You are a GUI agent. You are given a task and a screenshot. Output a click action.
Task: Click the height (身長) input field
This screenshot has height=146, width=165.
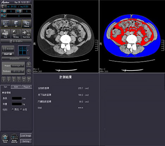coord(17,98)
